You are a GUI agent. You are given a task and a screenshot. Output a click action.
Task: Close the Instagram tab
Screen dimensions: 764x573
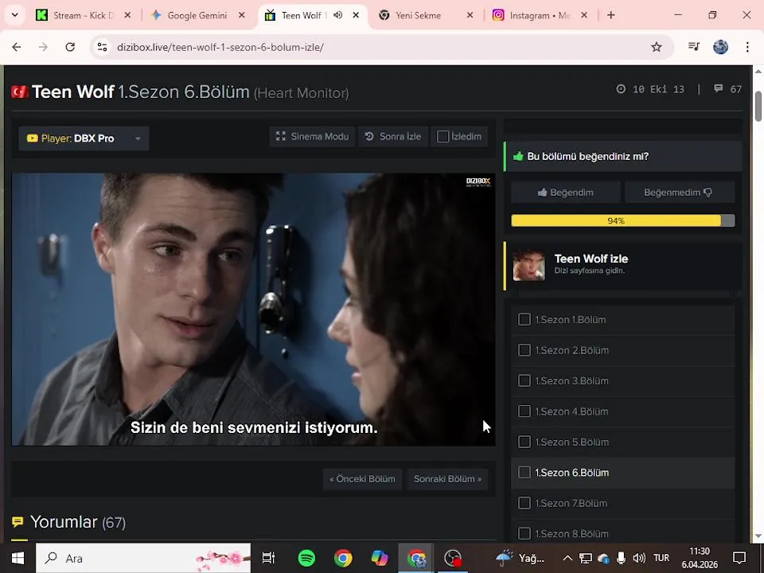(584, 15)
